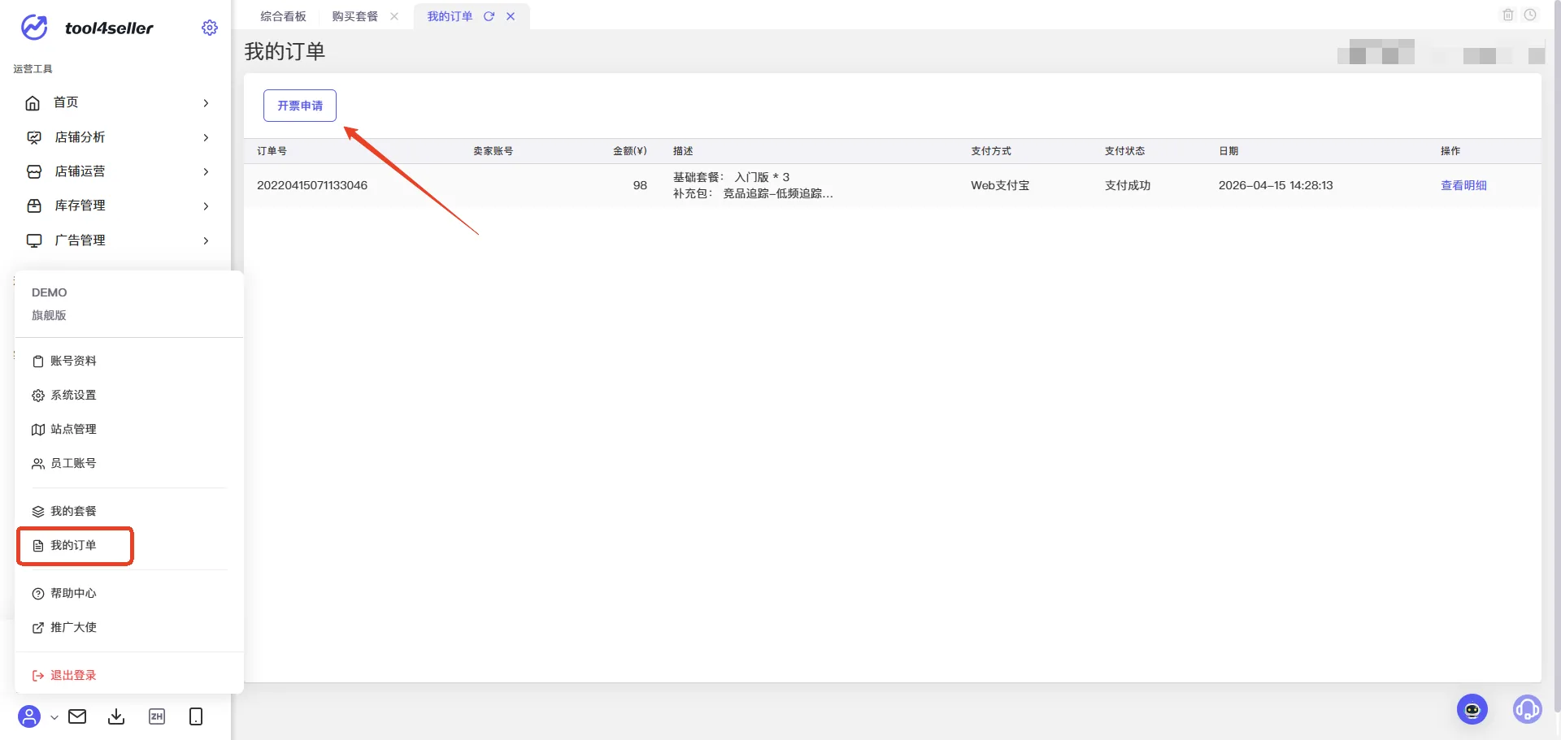Click the DEMO account name
This screenshot has width=1561, height=740.
pyautogui.click(x=50, y=292)
